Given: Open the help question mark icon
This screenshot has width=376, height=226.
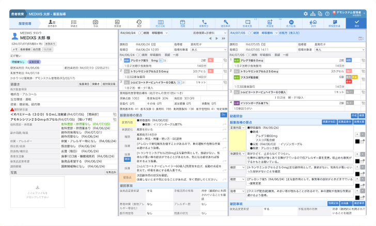Looking at the screenshot, I should [327, 14].
